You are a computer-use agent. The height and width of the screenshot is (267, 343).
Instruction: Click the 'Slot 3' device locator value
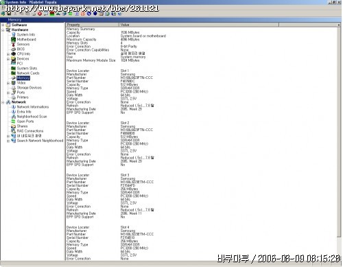coord(125,175)
